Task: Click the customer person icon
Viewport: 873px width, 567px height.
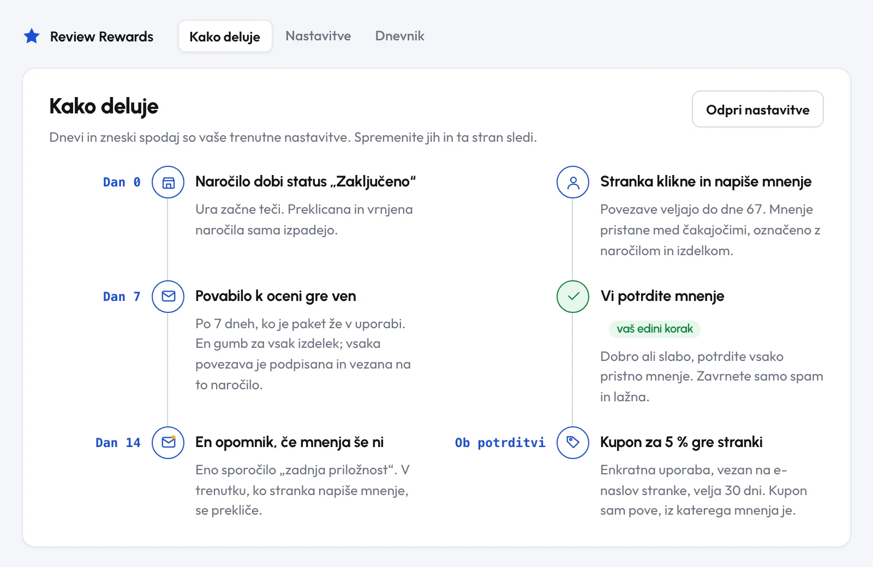Action: [573, 182]
